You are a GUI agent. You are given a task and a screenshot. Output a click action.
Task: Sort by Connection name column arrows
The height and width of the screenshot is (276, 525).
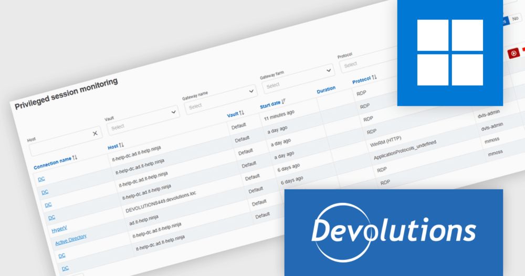click(x=75, y=157)
